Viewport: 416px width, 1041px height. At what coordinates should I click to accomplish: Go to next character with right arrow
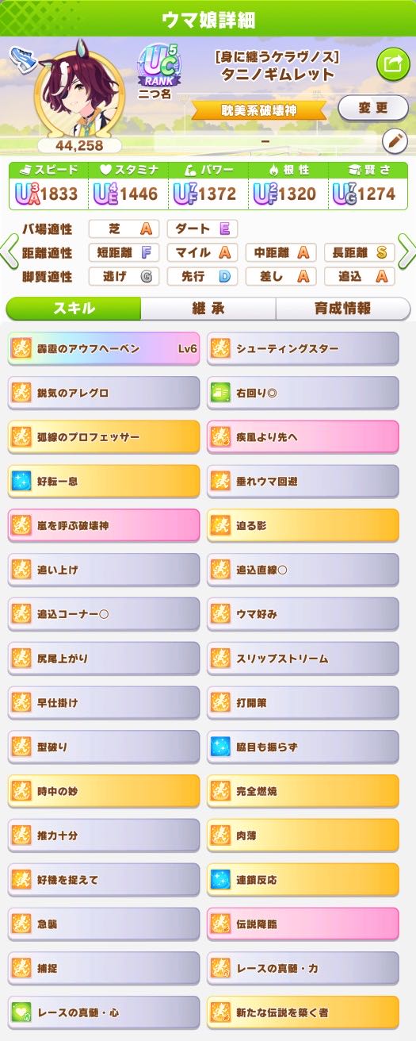[x=406, y=252]
